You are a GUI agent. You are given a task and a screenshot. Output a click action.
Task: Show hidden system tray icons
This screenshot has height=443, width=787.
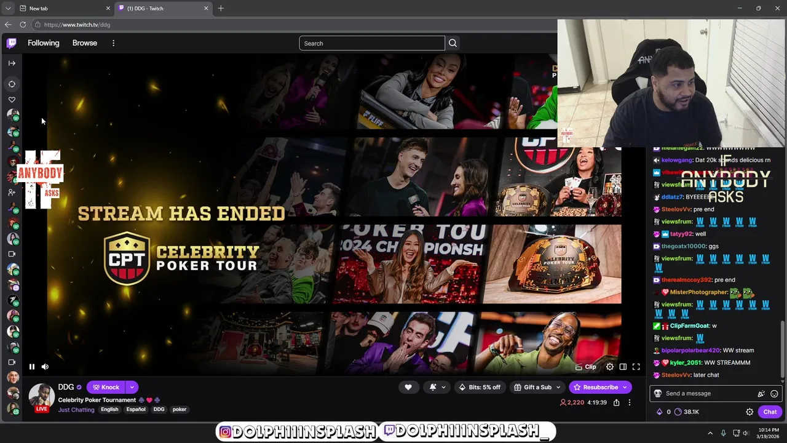click(x=710, y=433)
